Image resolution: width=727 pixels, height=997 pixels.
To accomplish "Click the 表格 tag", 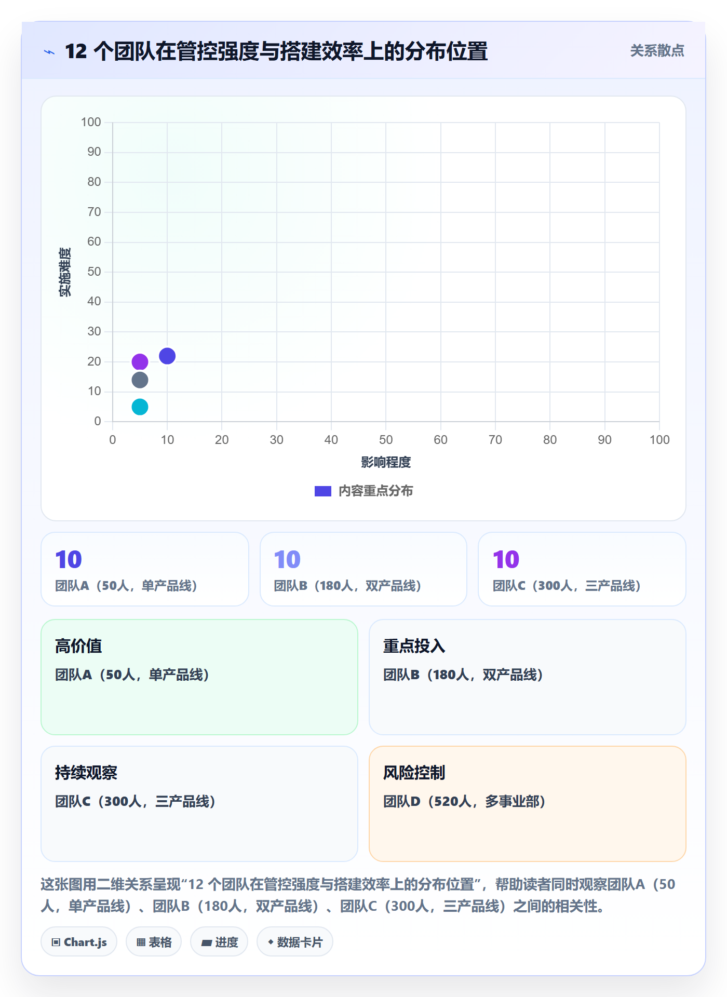I will (x=154, y=942).
